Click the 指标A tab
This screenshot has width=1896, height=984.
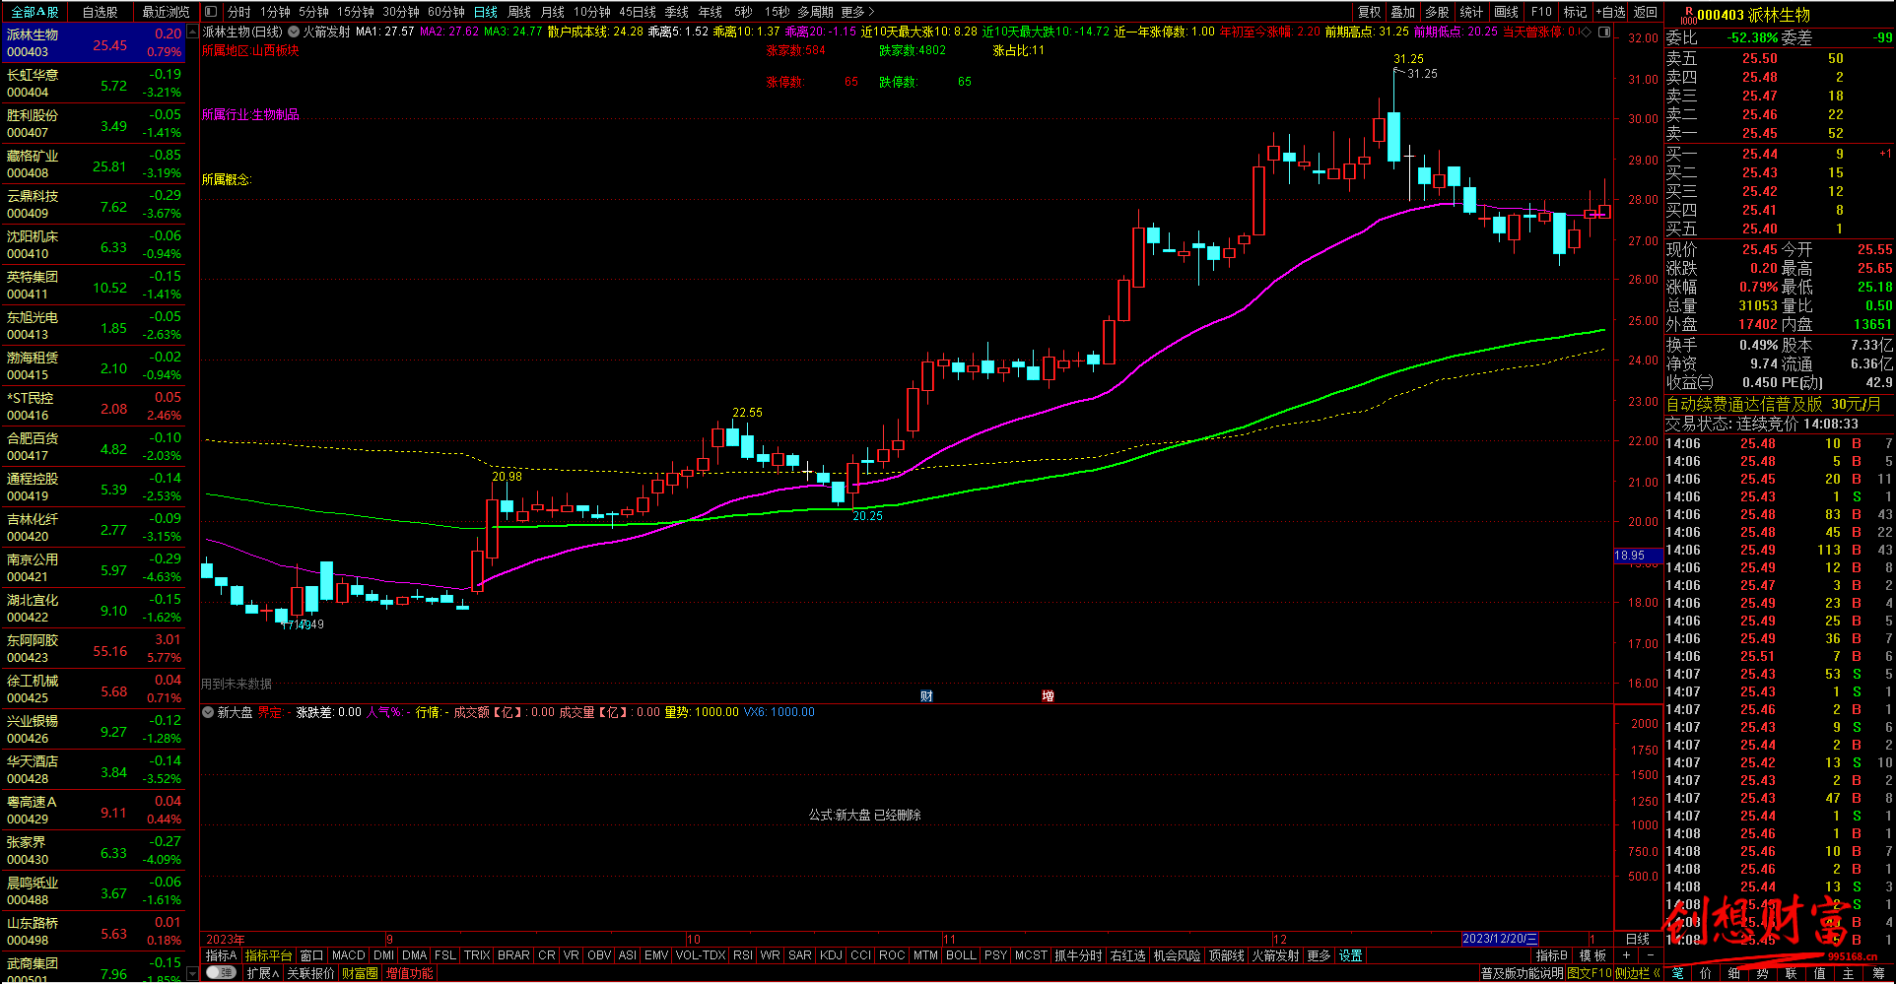click(x=221, y=955)
